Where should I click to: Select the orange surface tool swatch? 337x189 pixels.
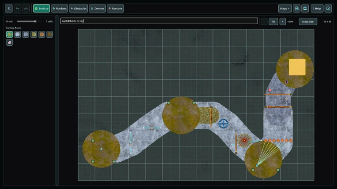click(42, 34)
